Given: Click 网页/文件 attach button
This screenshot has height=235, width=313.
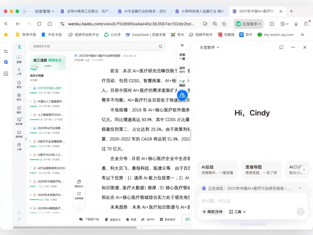Looking at the screenshot, I should pos(213,212).
